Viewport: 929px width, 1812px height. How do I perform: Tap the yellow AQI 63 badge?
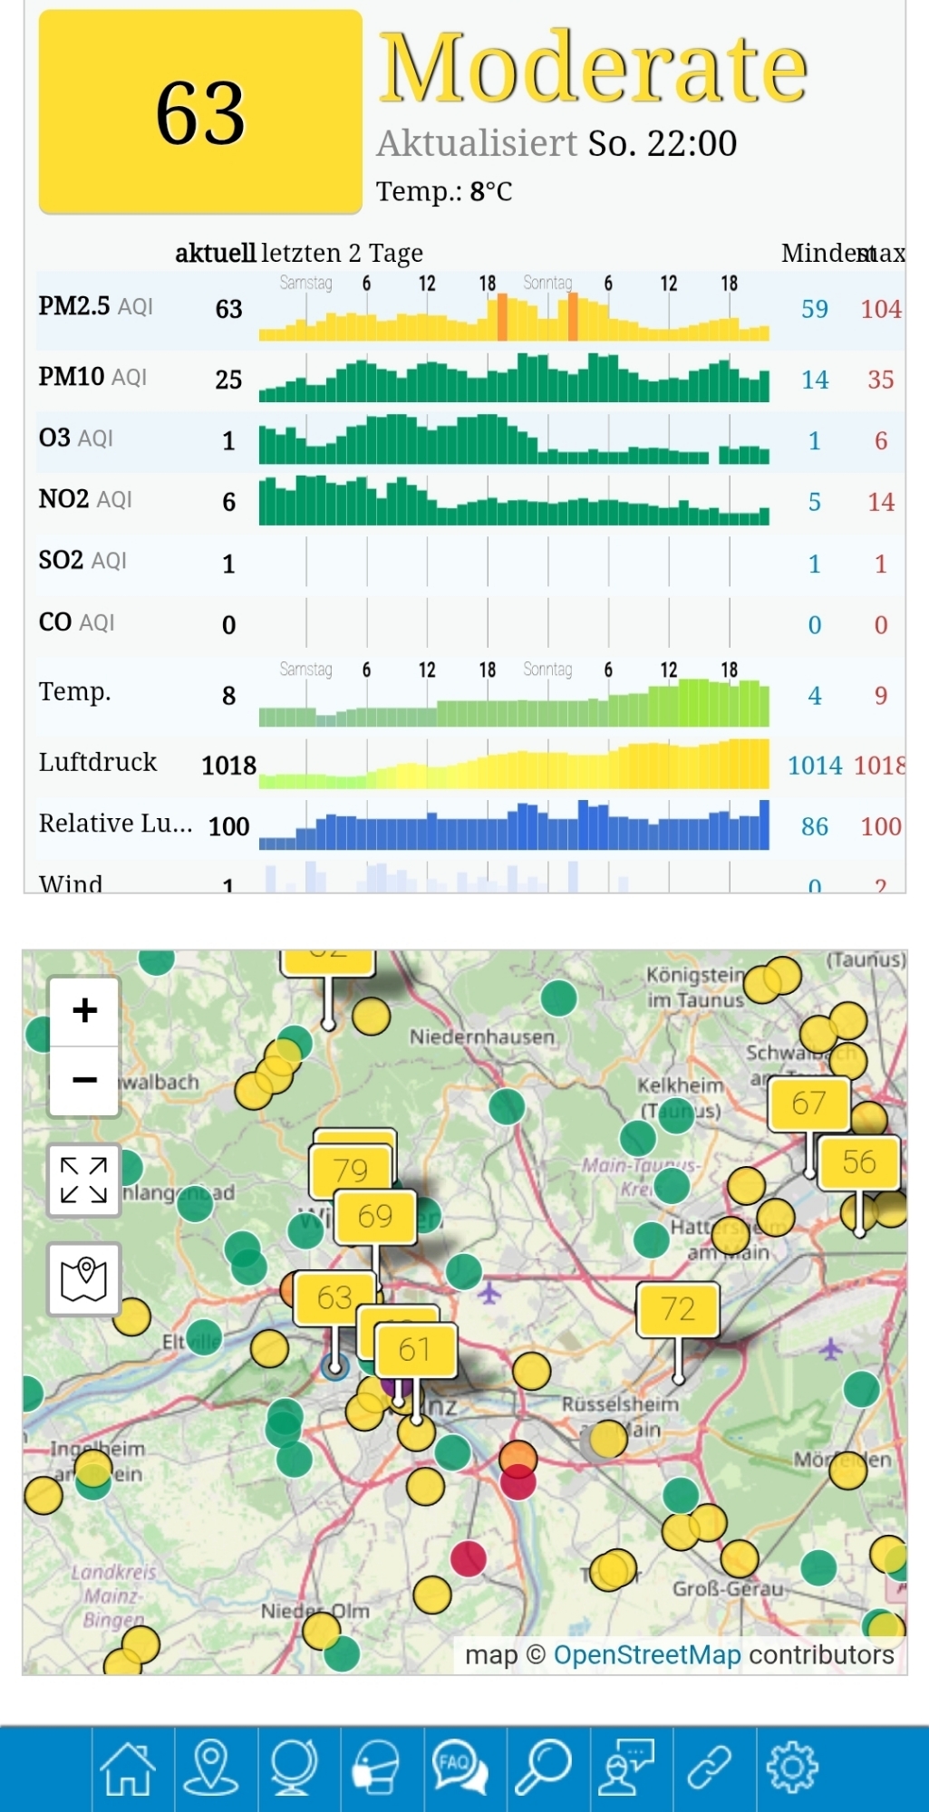coord(200,112)
